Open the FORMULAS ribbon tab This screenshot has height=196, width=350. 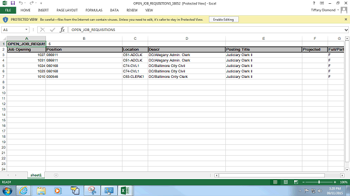pos(94,10)
